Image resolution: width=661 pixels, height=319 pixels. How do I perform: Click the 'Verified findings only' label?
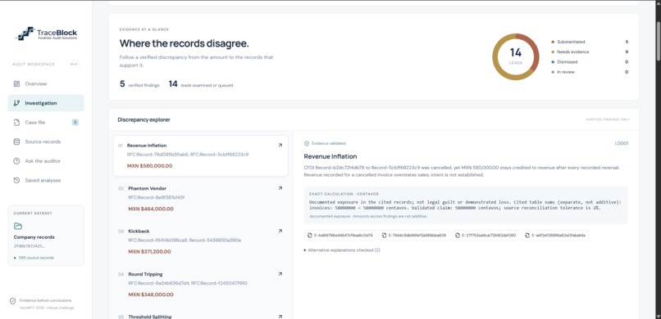click(608, 119)
